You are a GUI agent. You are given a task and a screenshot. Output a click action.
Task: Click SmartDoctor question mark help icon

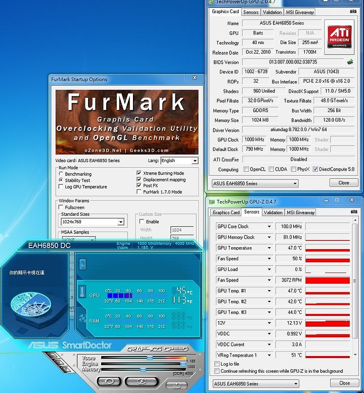[x=66, y=369]
